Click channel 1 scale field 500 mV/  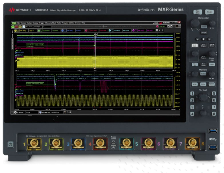23,31
